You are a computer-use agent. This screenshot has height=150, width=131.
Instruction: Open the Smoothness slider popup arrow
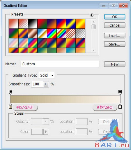point(46,84)
